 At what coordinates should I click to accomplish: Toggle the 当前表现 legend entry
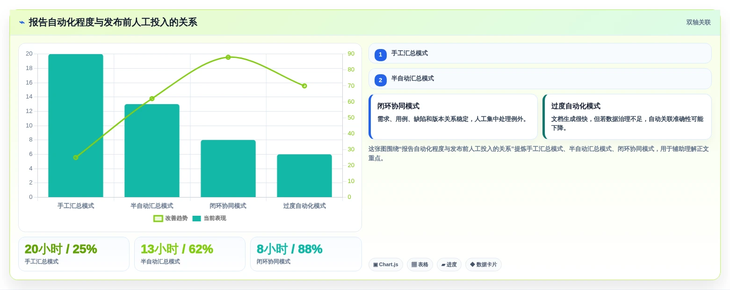[209, 218]
